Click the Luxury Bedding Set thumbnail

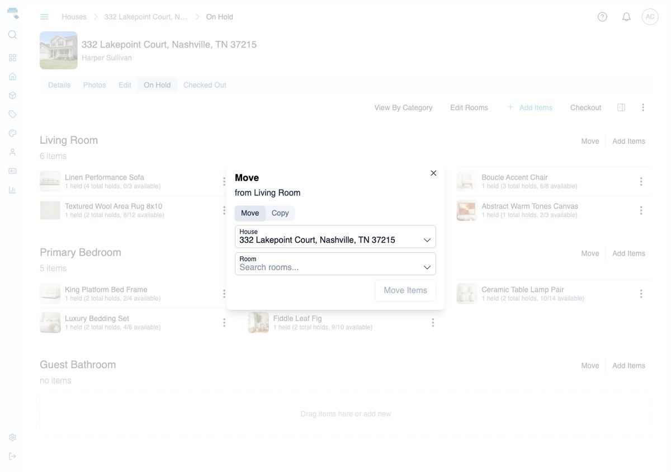(50, 323)
